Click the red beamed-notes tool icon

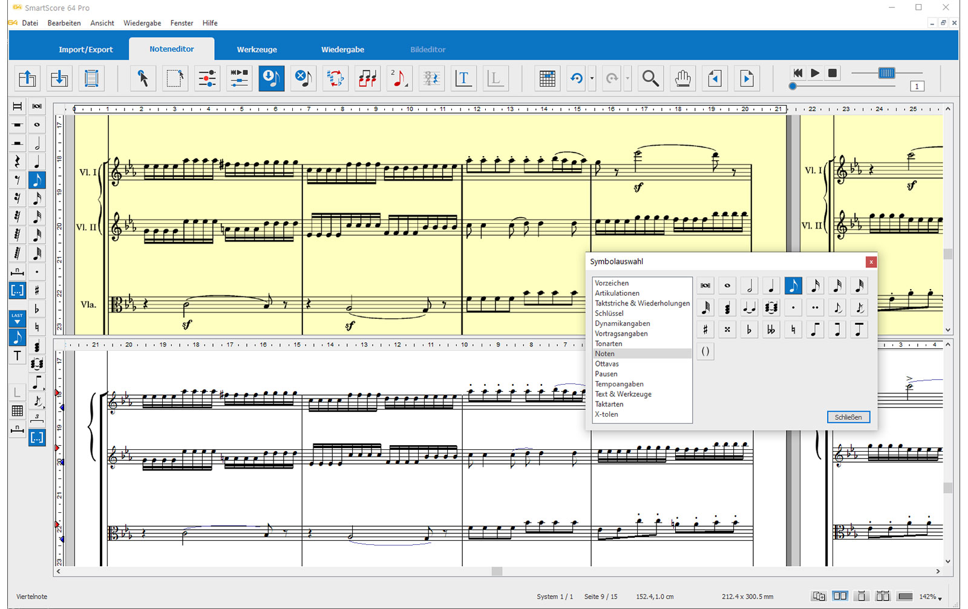367,79
